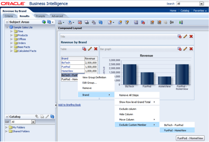The height and width of the screenshot is (142, 209).
Task: Switch to the Advanced tab
Action: pyautogui.click(x=57, y=16)
